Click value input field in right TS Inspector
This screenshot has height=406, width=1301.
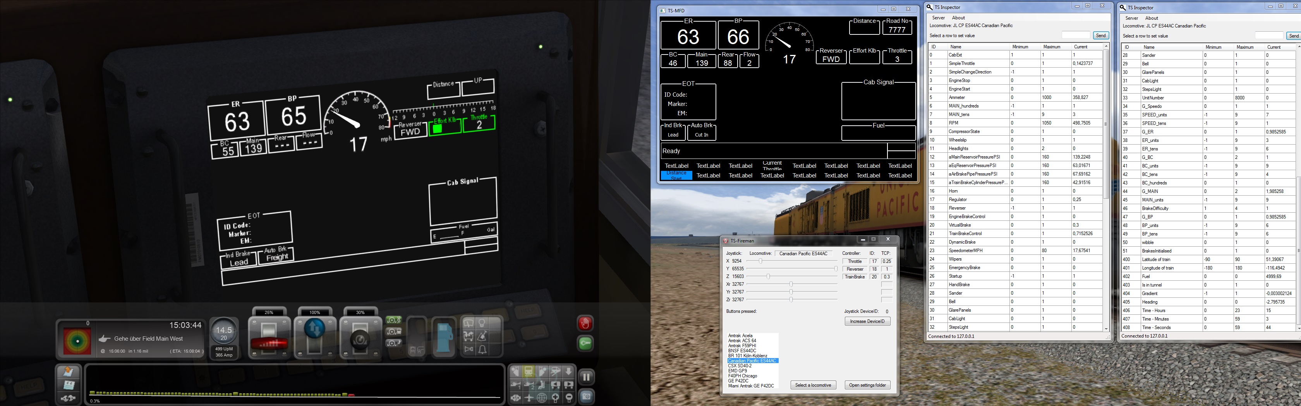[1269, 36]
